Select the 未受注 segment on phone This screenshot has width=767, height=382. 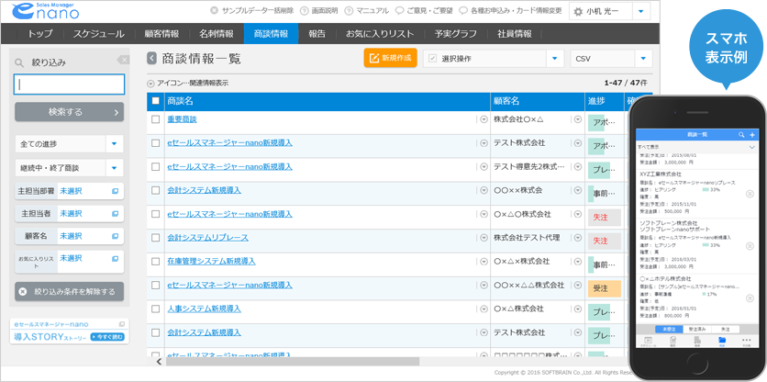[x=669, y=329]
